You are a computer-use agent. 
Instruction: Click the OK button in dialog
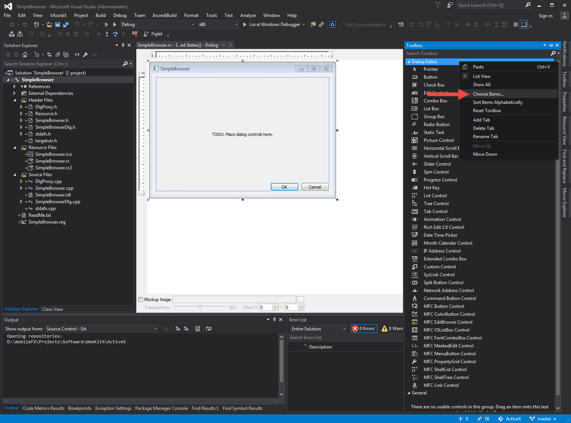pyautogui.click(x=284, y=187)
